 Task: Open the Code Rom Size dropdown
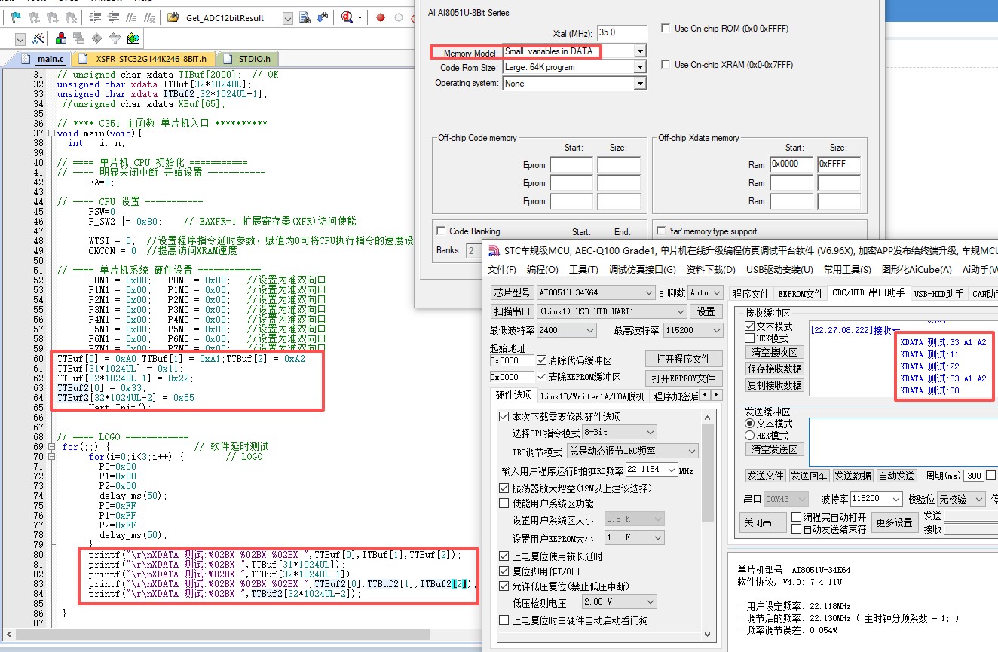point(640,67)
